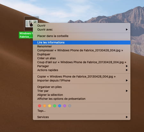
Task: Select the green tag color dot
Action: (55, 106)
